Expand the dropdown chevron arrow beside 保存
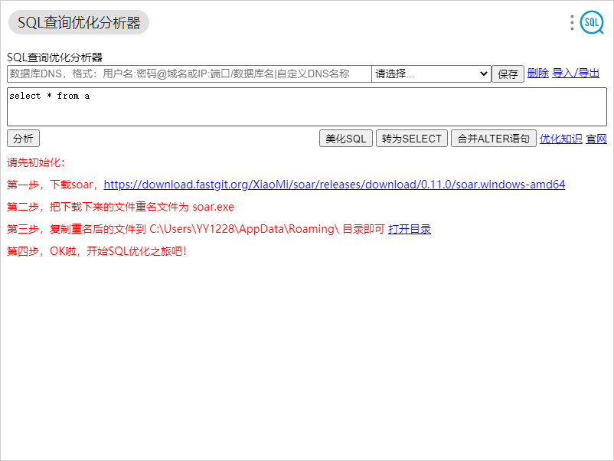 coord(484,74)
